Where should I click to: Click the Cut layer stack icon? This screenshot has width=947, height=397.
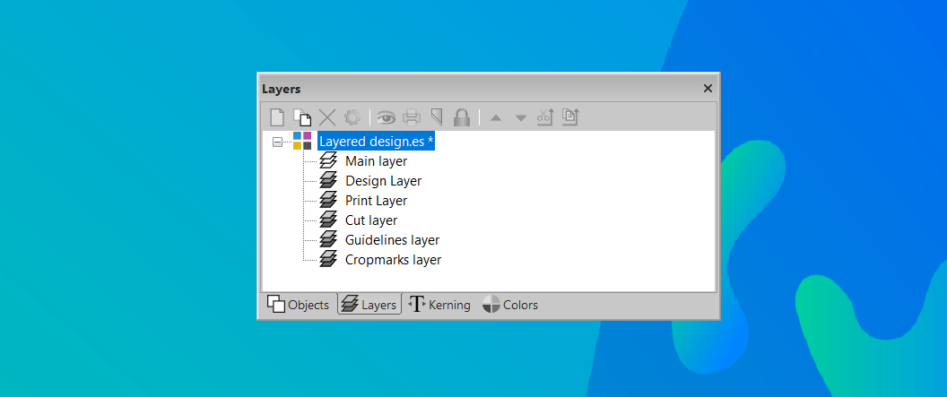click(x=328, y=219)
